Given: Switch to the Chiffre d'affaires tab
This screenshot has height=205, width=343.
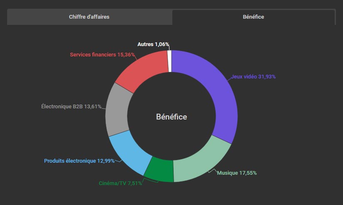Looking at the screenshot, I should pyautogui.click(x=89, y=17).
